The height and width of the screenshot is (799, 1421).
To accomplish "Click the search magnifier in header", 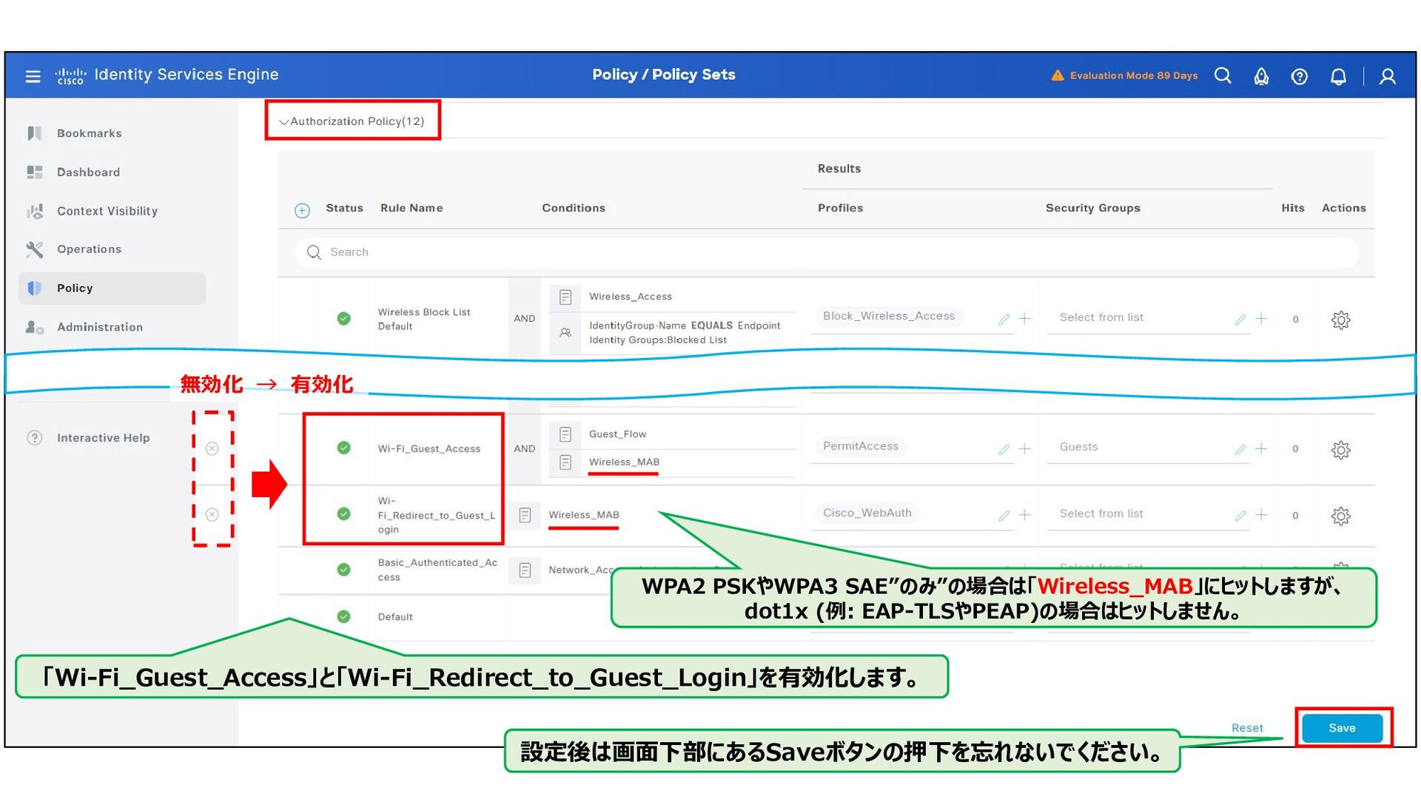I will (x=1223, y=76).
